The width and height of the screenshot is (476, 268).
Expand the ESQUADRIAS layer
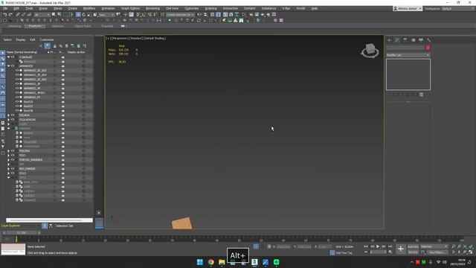click(x=8, y=119)
